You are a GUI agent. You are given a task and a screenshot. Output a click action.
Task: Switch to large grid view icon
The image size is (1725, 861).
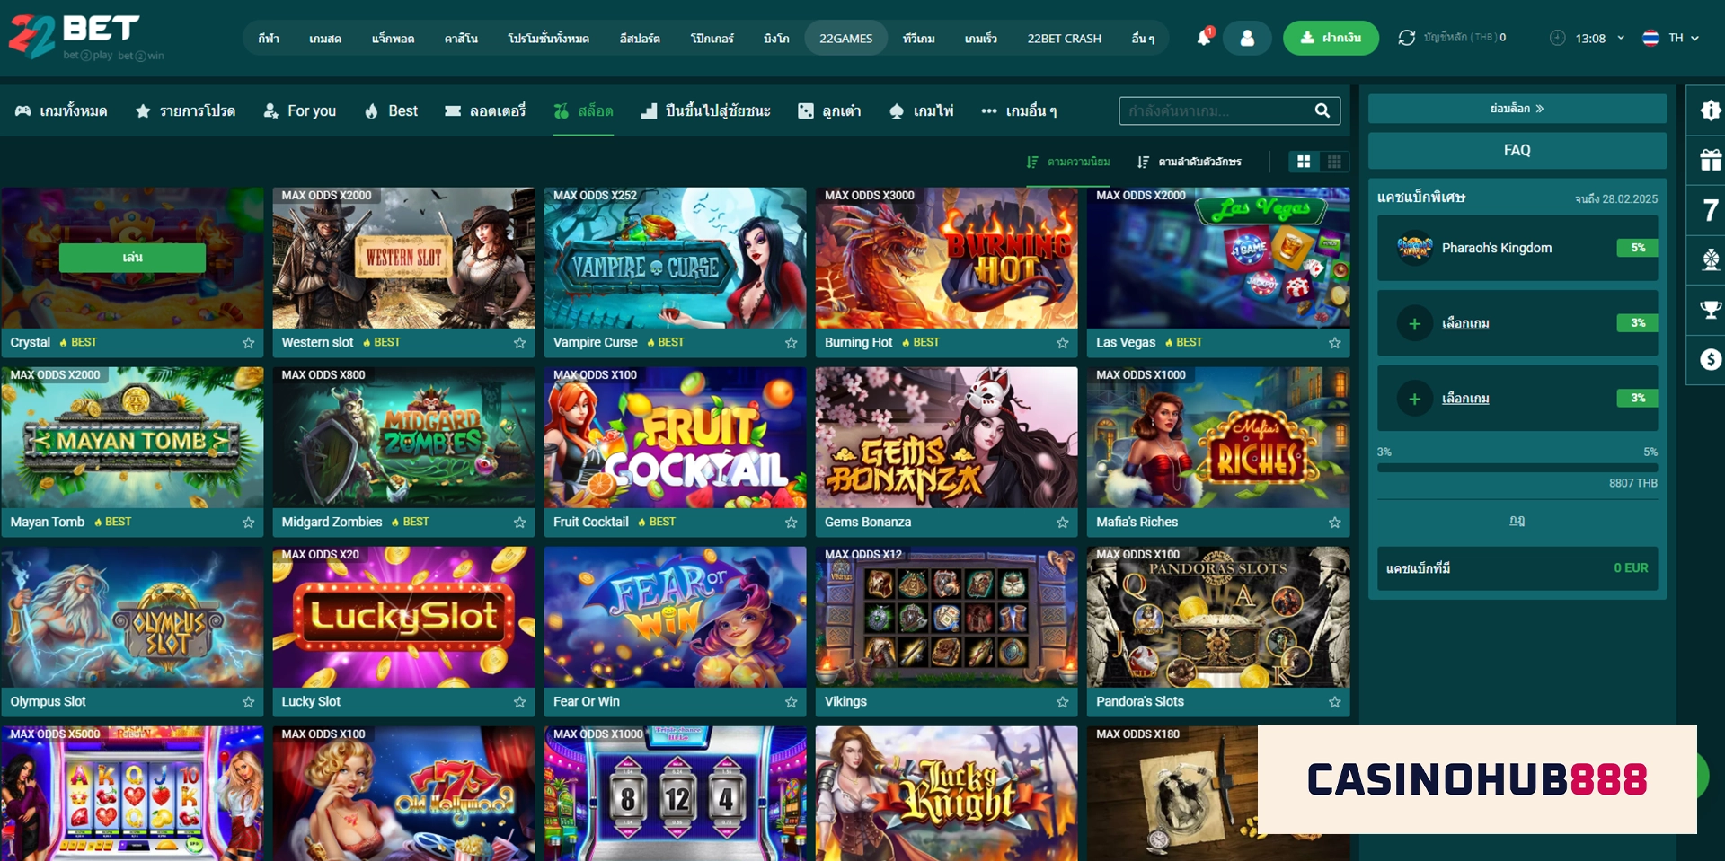pos(1304,162)
